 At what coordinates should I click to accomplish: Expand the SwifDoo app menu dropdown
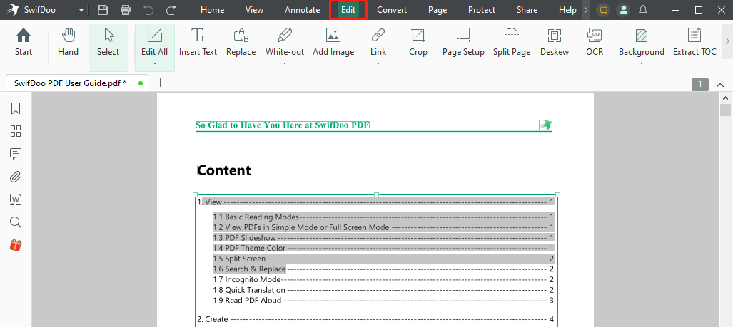tap(81, 10)
